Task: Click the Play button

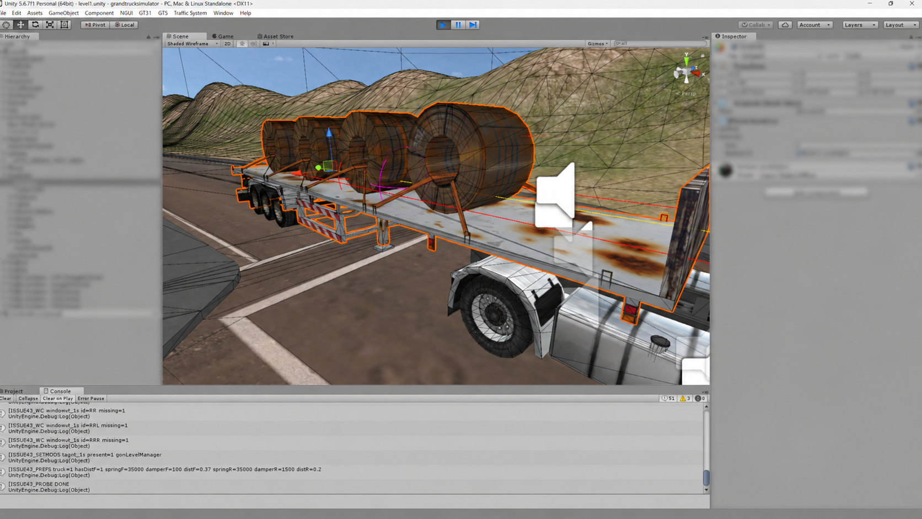Action: pos(443,25)
